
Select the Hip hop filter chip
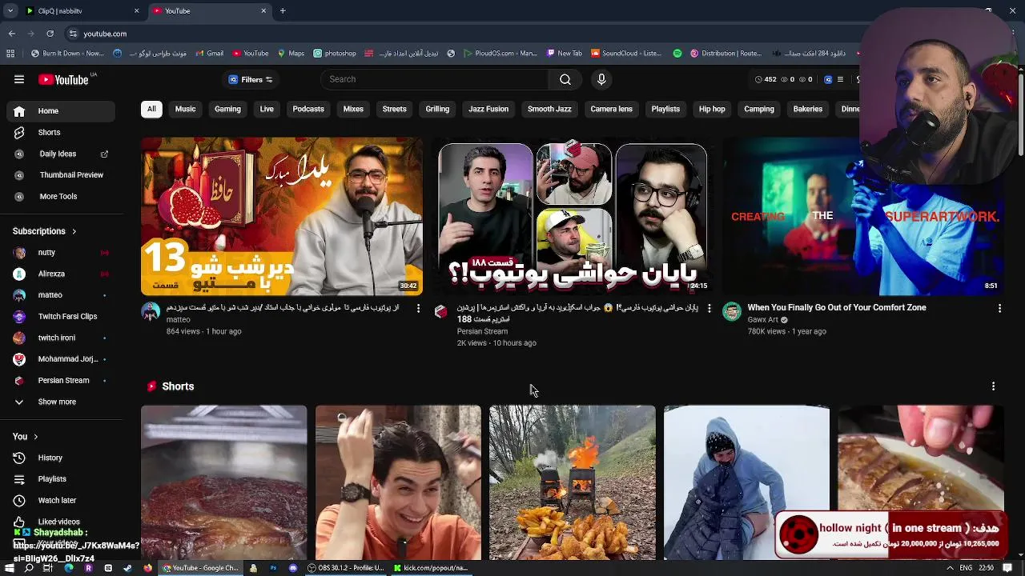[x=712, y=109]
